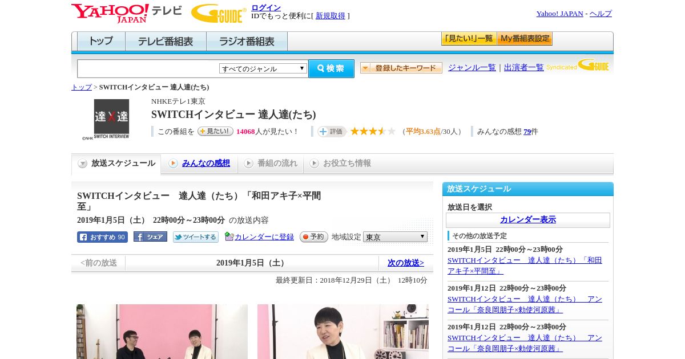Viewport: 685px width, 359px height.
Task: Click the NHKEテレ1東京 channel text
Action: click(x=178, y=101)
